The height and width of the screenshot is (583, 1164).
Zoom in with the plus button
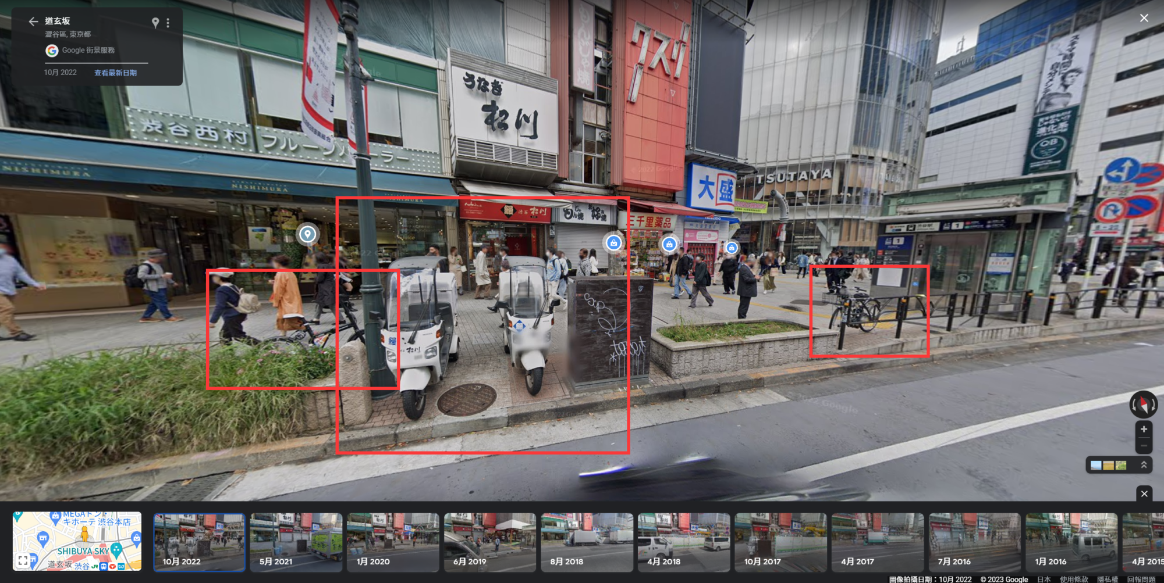tap(1144, 429)
